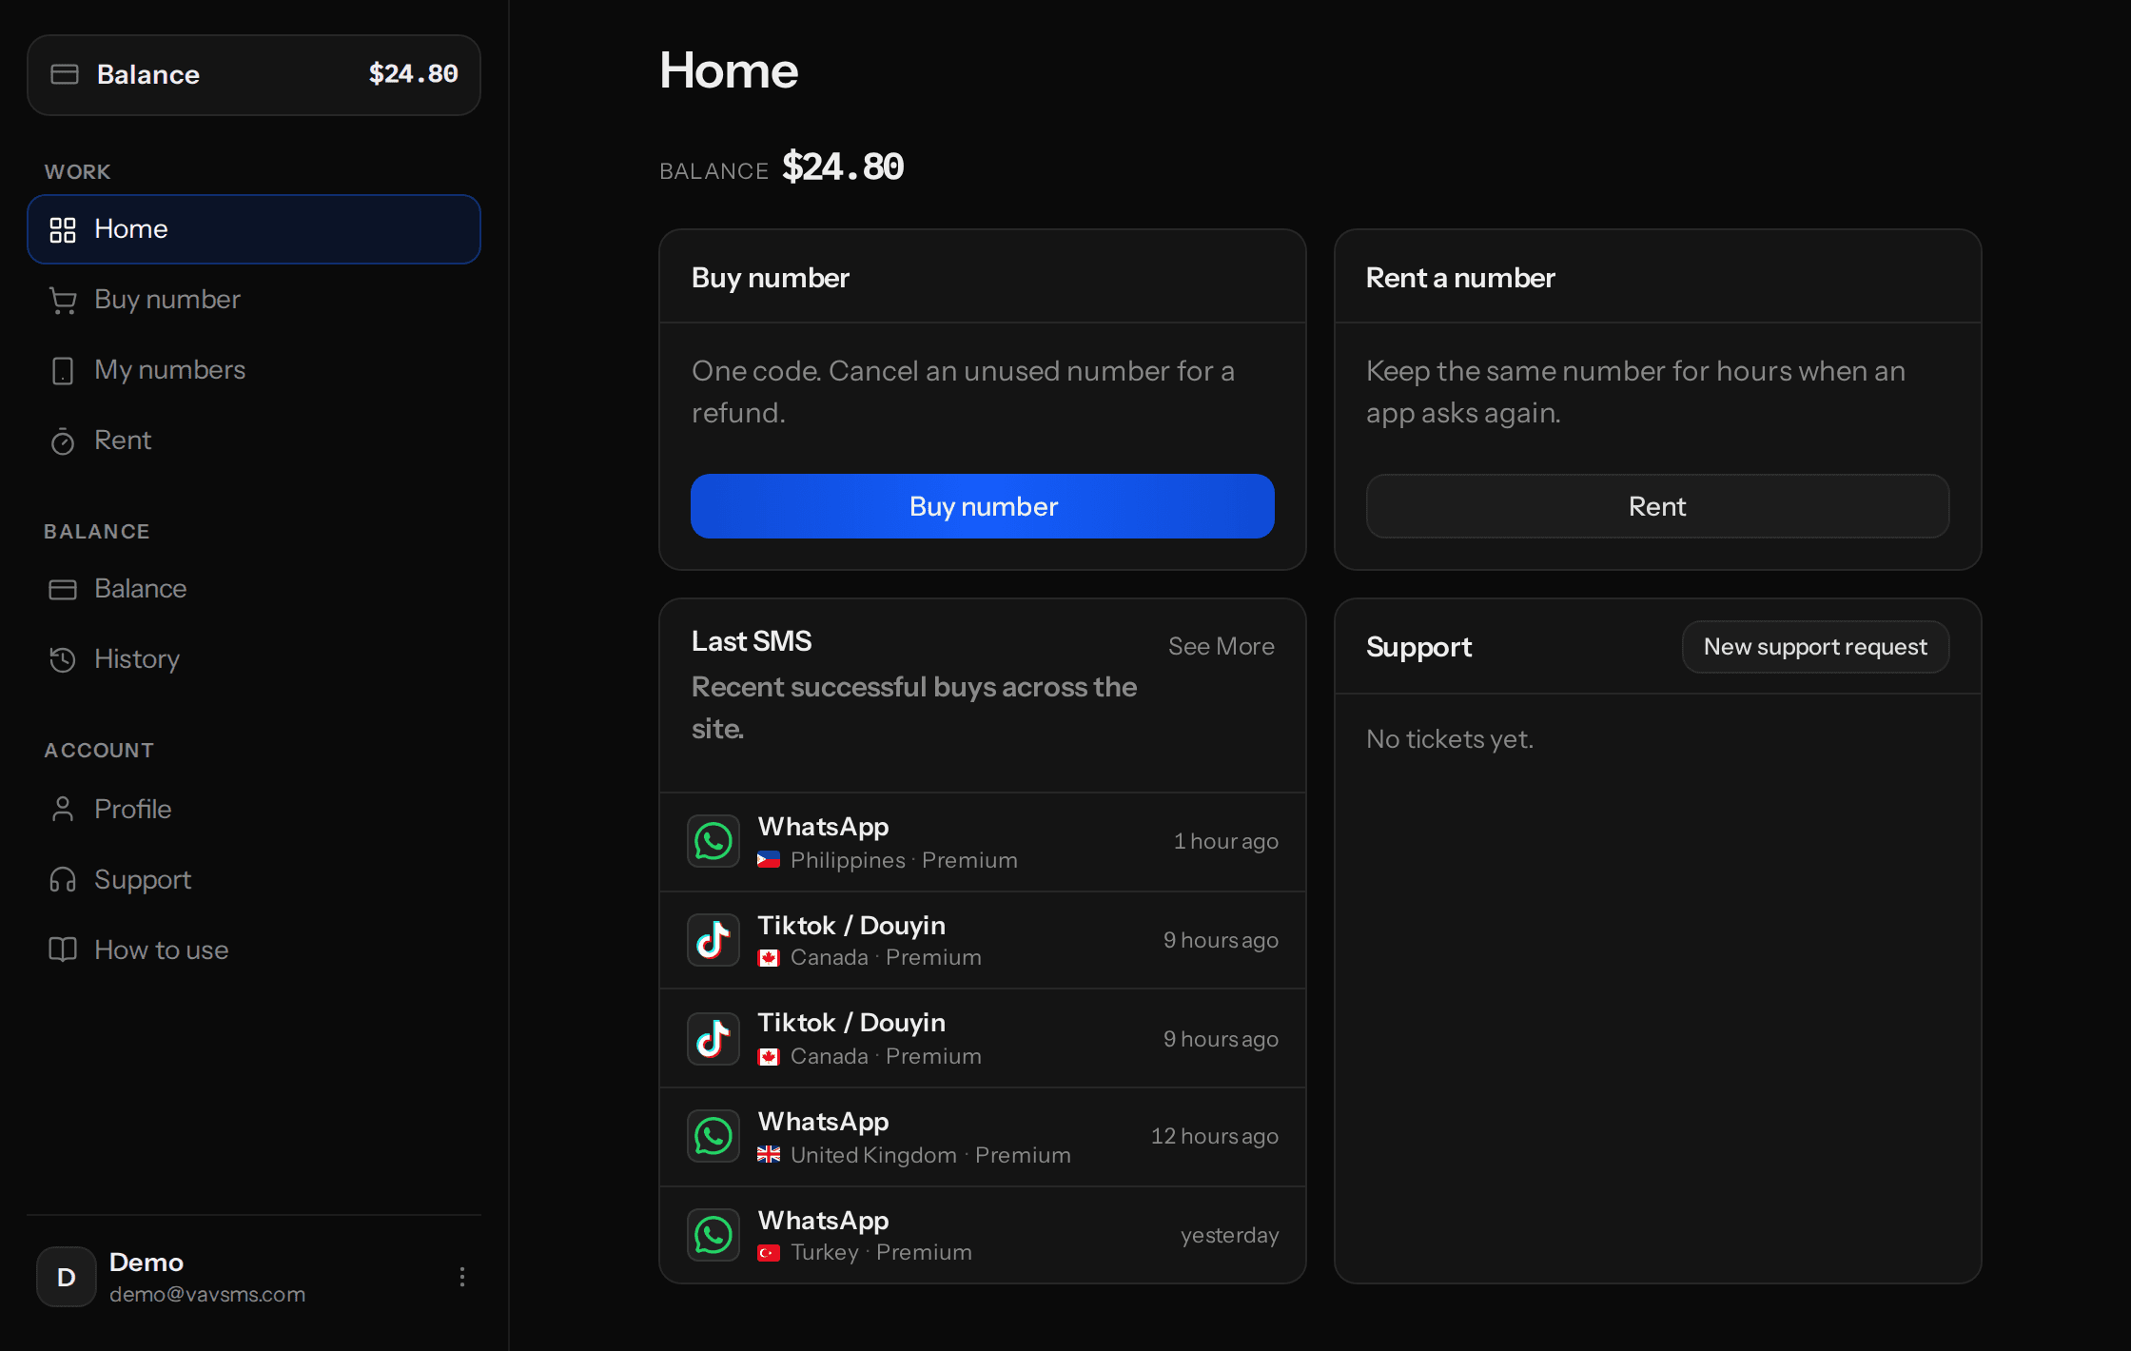The height and width of the screenshot is (1351, 2131).
Task: Click the TikTok icon in the first Canada row
Action: (x=714, y=940)
